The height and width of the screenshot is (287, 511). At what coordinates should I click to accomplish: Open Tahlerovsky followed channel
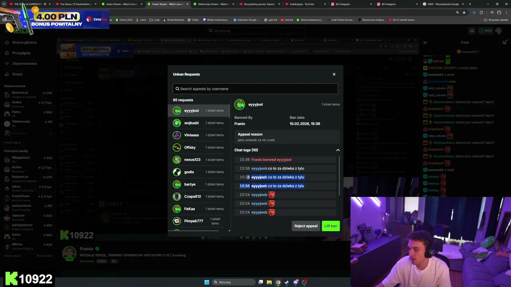[28, 123]
